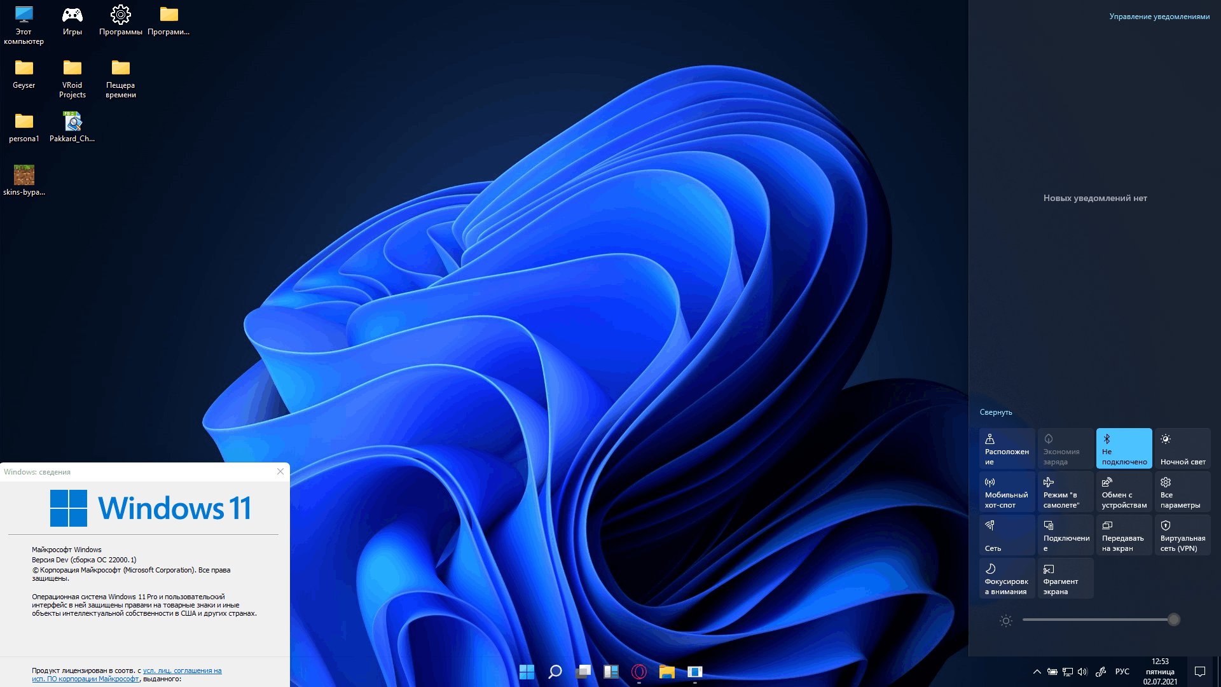Toggle the 'Мобильный хот-спот' tile
Viewport: 1221px width, 687px height.
pyautogui.click(x=1007, y=492)
